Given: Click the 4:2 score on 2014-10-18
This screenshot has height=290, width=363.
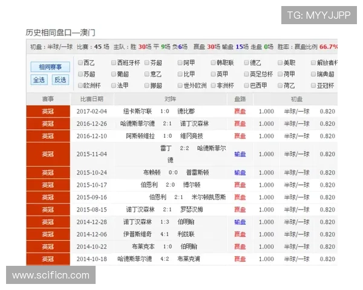Looking at the screenshot, I should click(165, 259).
